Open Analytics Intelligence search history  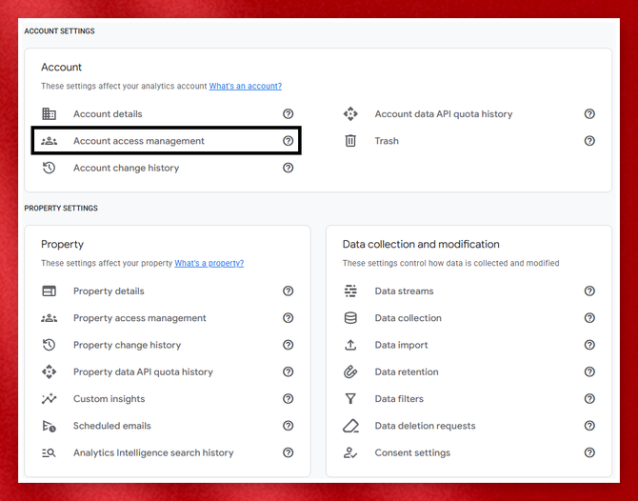pyautogui.click(x=153, y=452)
